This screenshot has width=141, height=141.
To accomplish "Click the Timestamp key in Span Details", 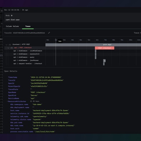I will tap(12, 77).
